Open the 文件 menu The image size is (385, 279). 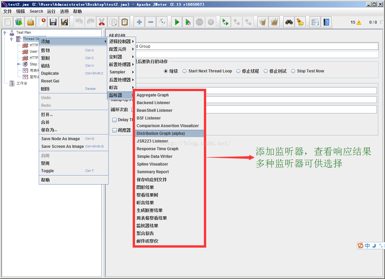pos(8,11)
